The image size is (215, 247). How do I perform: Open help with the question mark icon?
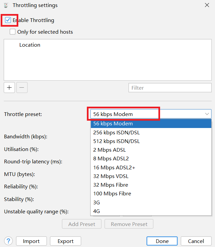(x=8, y=241)
